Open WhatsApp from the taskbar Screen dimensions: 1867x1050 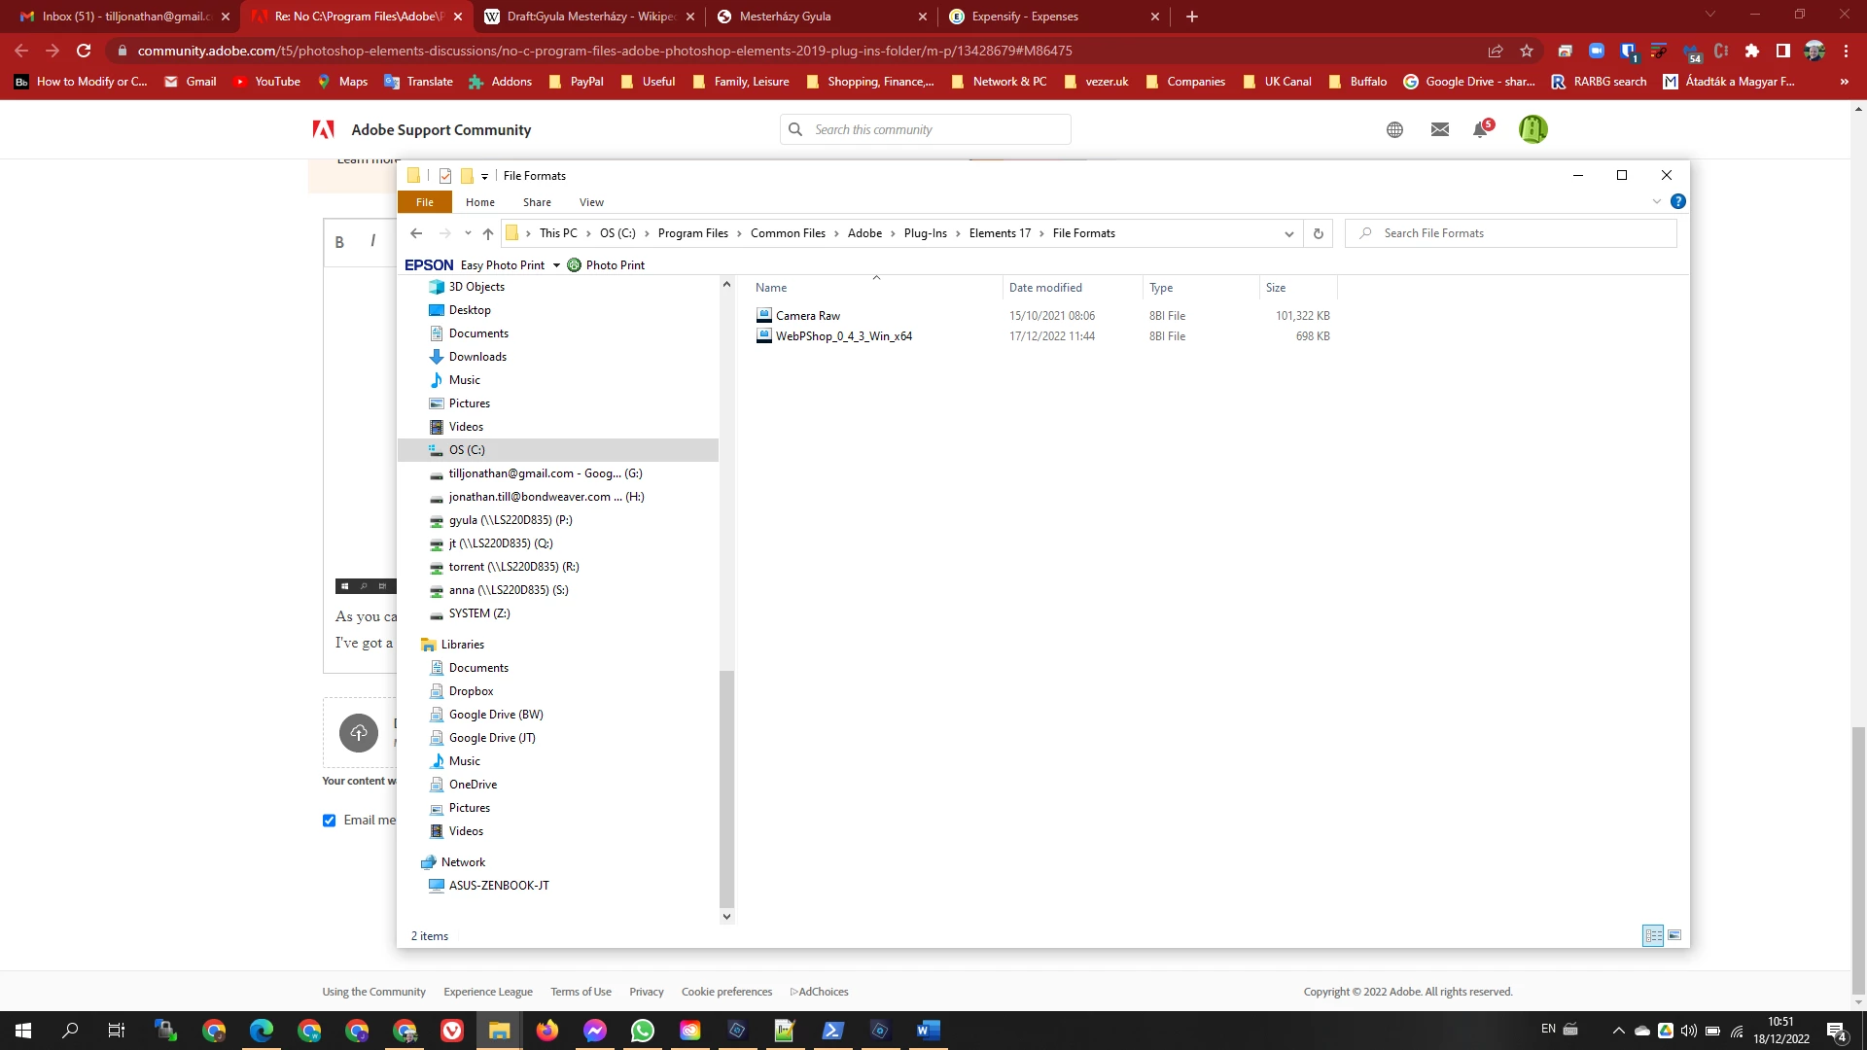point(643,1031)
